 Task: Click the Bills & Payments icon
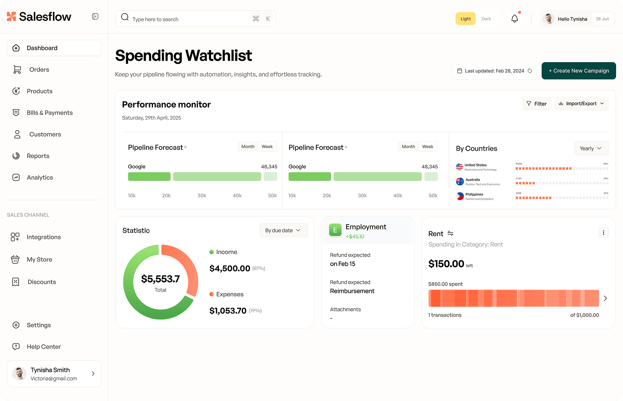pyautogui.click(x=16, y=113)
